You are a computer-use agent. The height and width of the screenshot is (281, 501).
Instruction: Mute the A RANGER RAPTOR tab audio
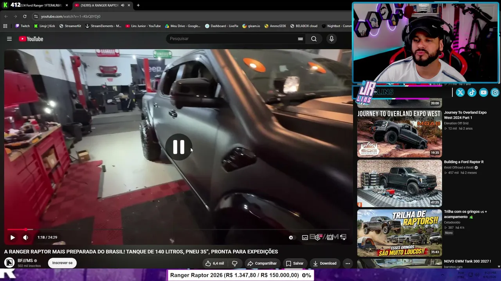[x=123, y=5]
